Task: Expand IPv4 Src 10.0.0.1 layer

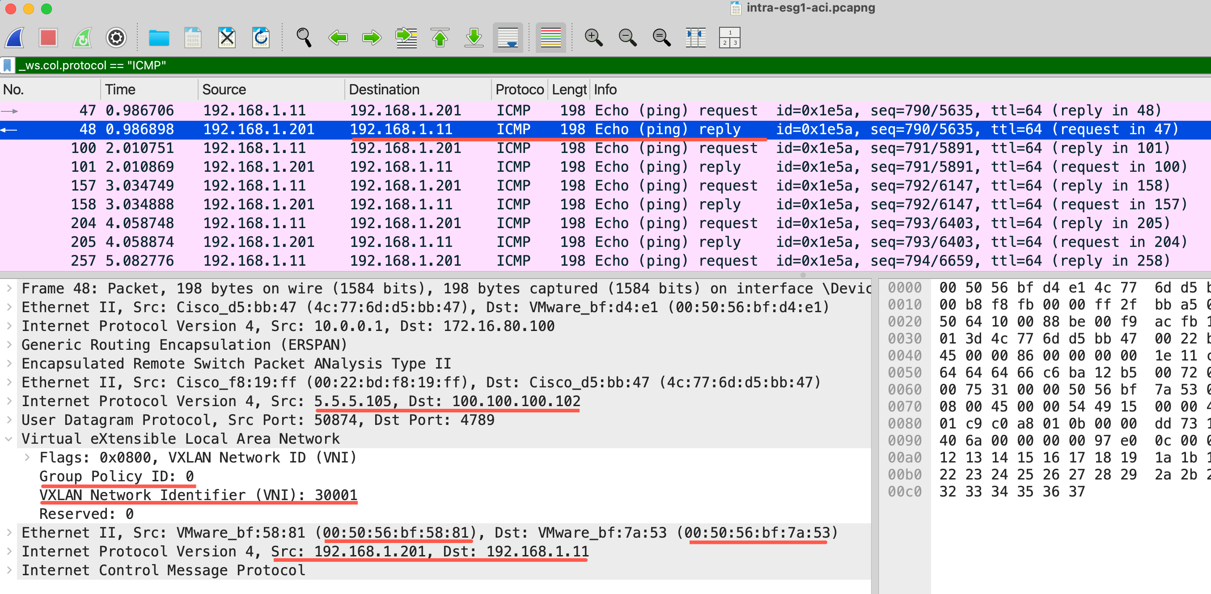Action: tap(9, 326)
